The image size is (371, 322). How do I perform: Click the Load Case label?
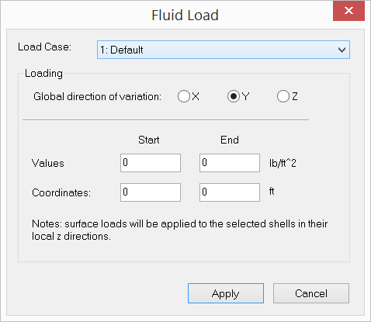tap(44, 47)
